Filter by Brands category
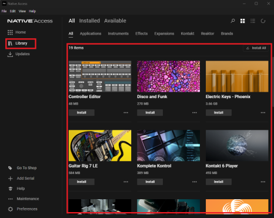The image size is (274, 218). pos(227,33)
